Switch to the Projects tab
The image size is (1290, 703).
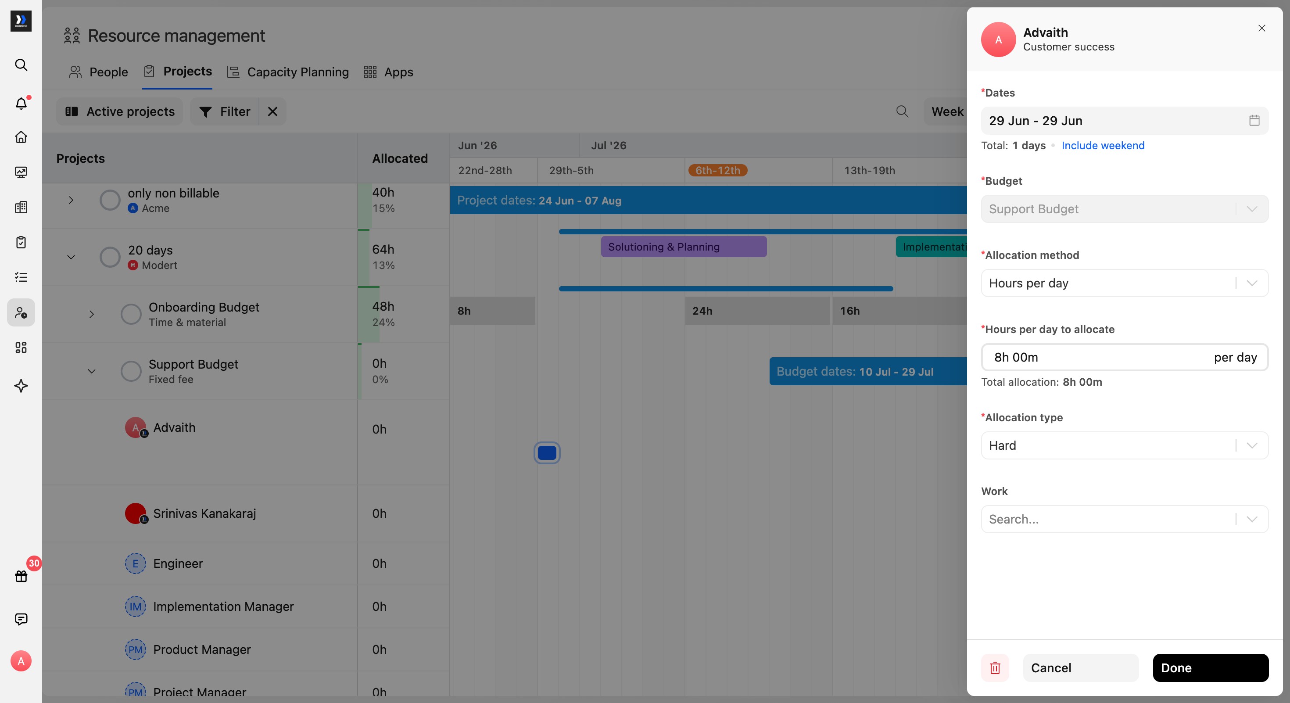point(177,72)
